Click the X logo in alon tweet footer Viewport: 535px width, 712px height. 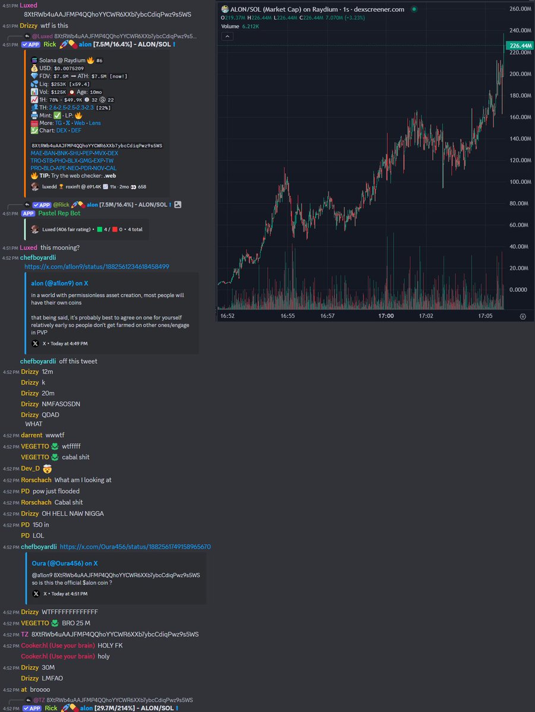[36, 344]
